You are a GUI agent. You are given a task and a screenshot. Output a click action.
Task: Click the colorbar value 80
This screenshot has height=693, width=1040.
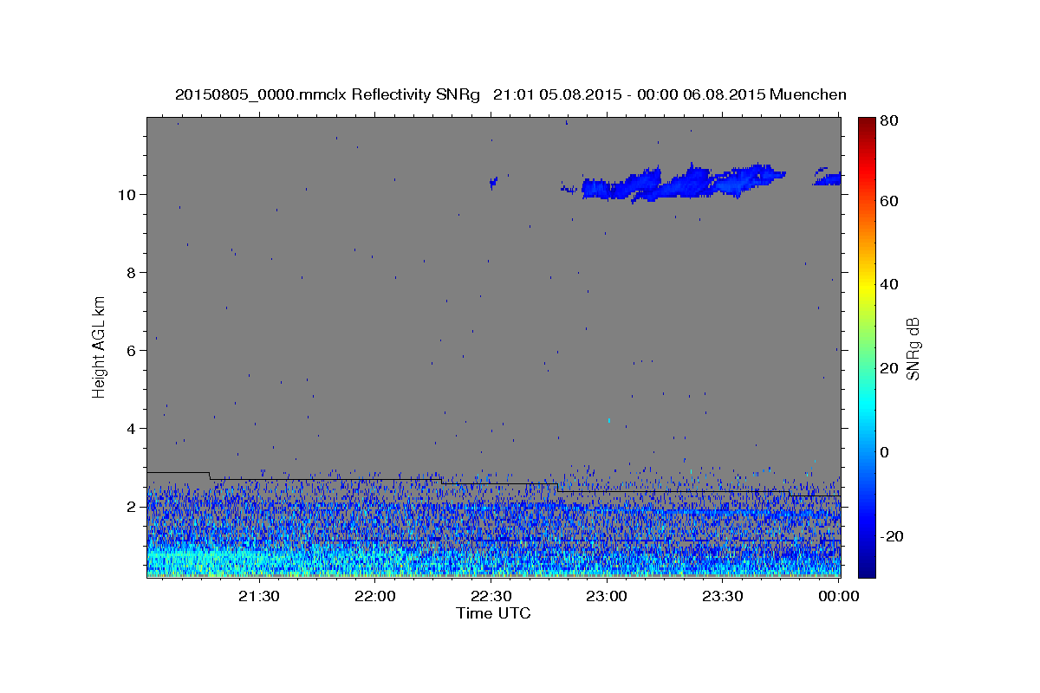point(888,121)
